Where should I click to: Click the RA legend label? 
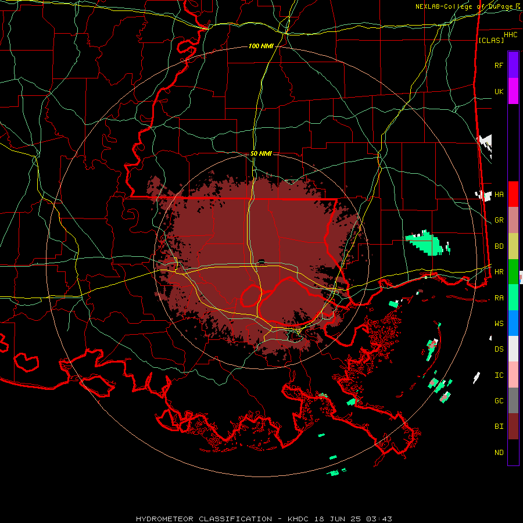pos(499,298)
